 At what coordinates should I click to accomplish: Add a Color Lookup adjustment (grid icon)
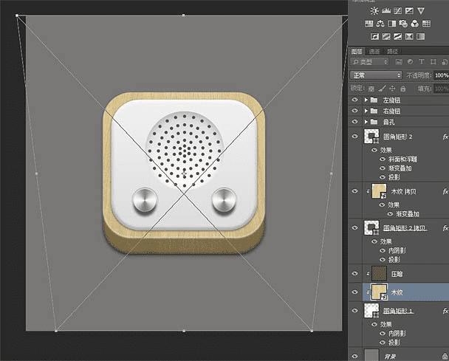pos(426,24)
